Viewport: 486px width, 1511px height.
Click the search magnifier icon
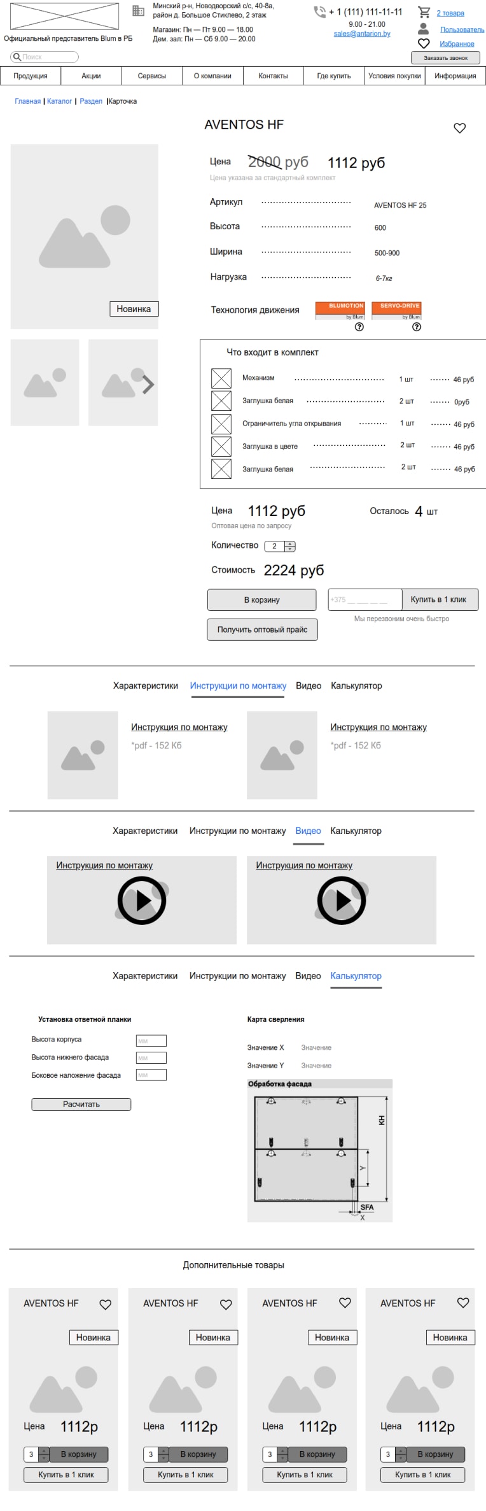17,57
